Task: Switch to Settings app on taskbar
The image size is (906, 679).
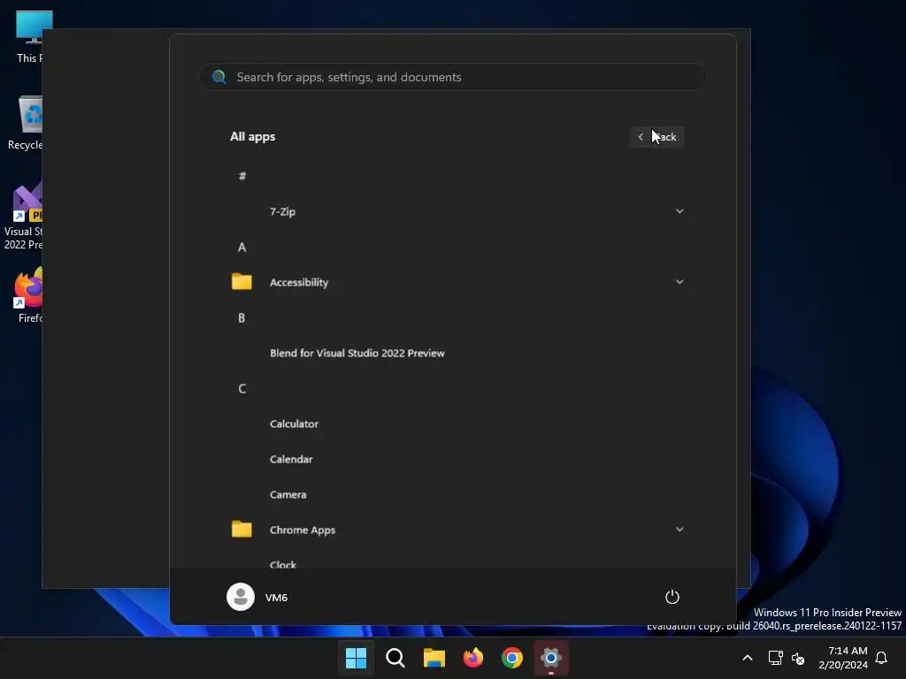Action: (551, 658)
